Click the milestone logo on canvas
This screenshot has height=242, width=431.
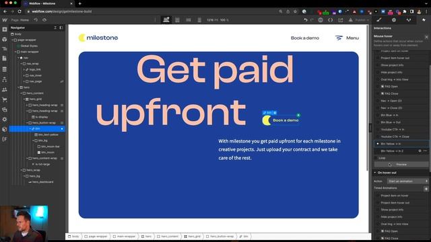coord(98,38)
